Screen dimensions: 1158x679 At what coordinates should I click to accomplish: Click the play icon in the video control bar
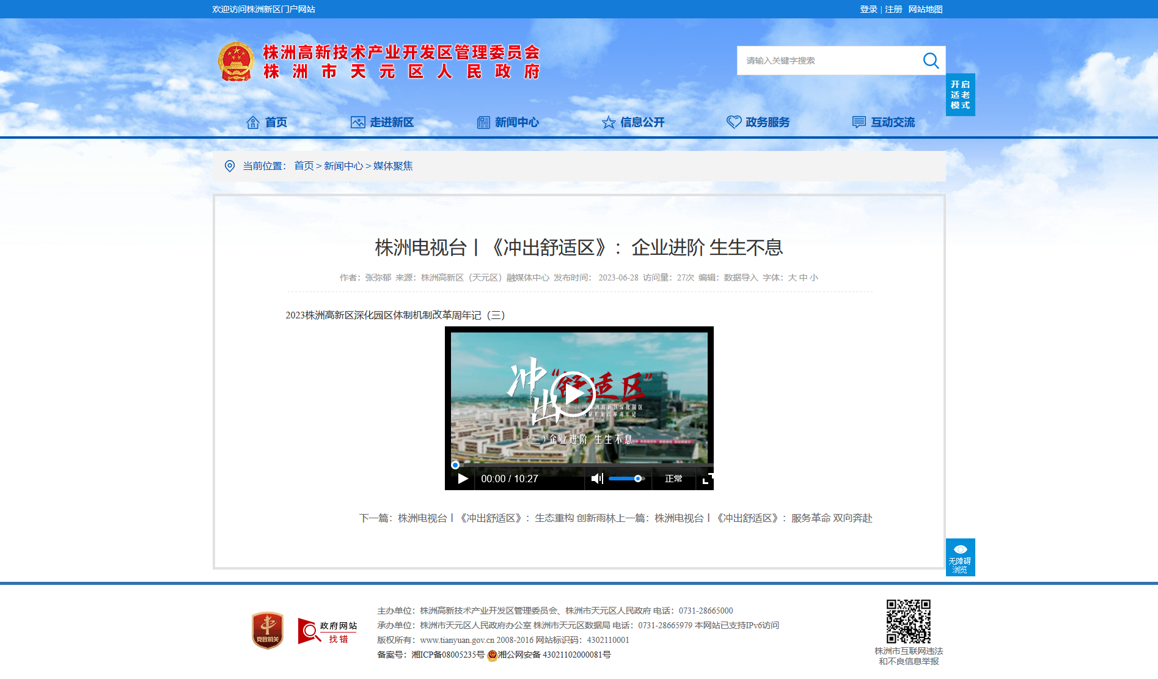(463, 479)
